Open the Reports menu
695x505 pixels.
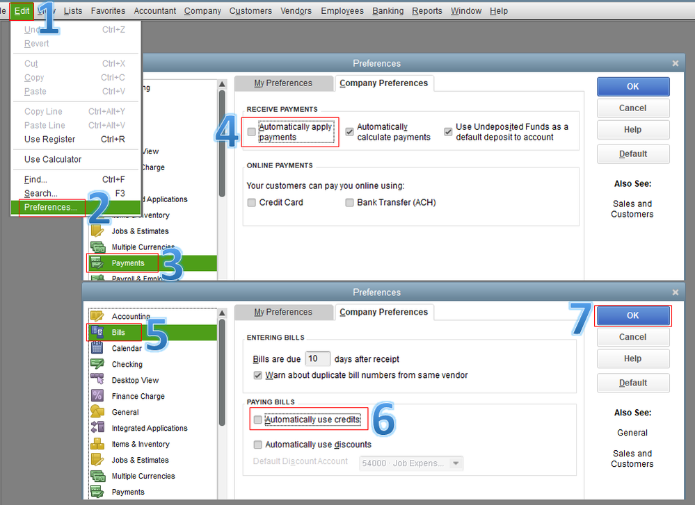click(427, 10)
